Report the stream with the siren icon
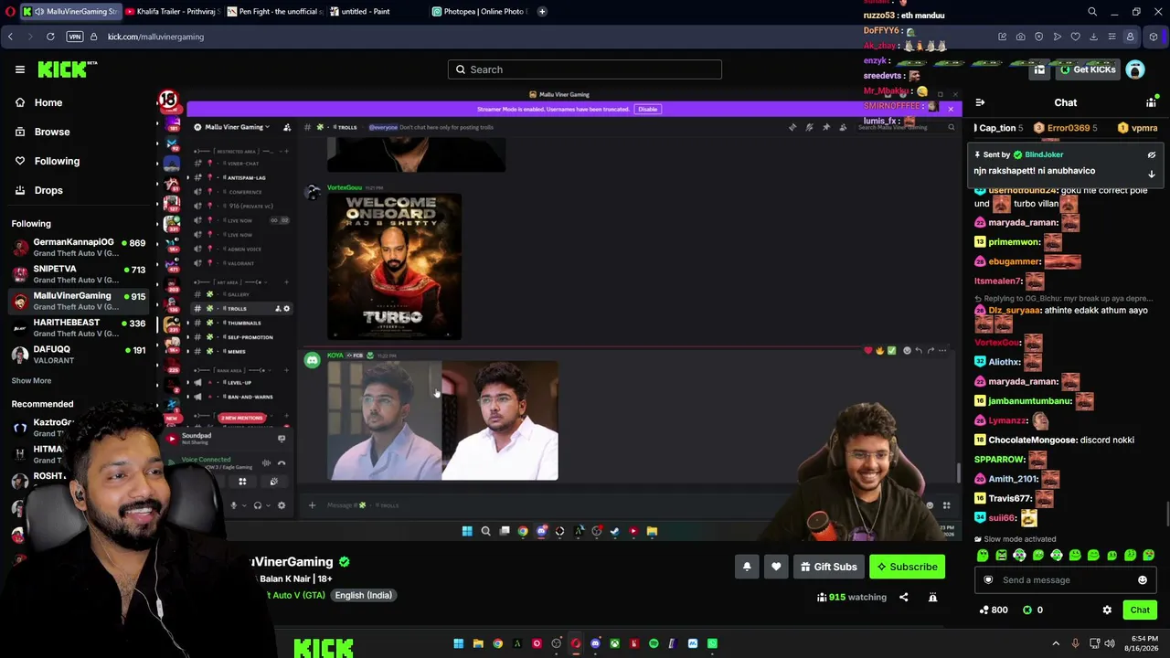This screenshot has width=1170, height=658. coord(932,598)
